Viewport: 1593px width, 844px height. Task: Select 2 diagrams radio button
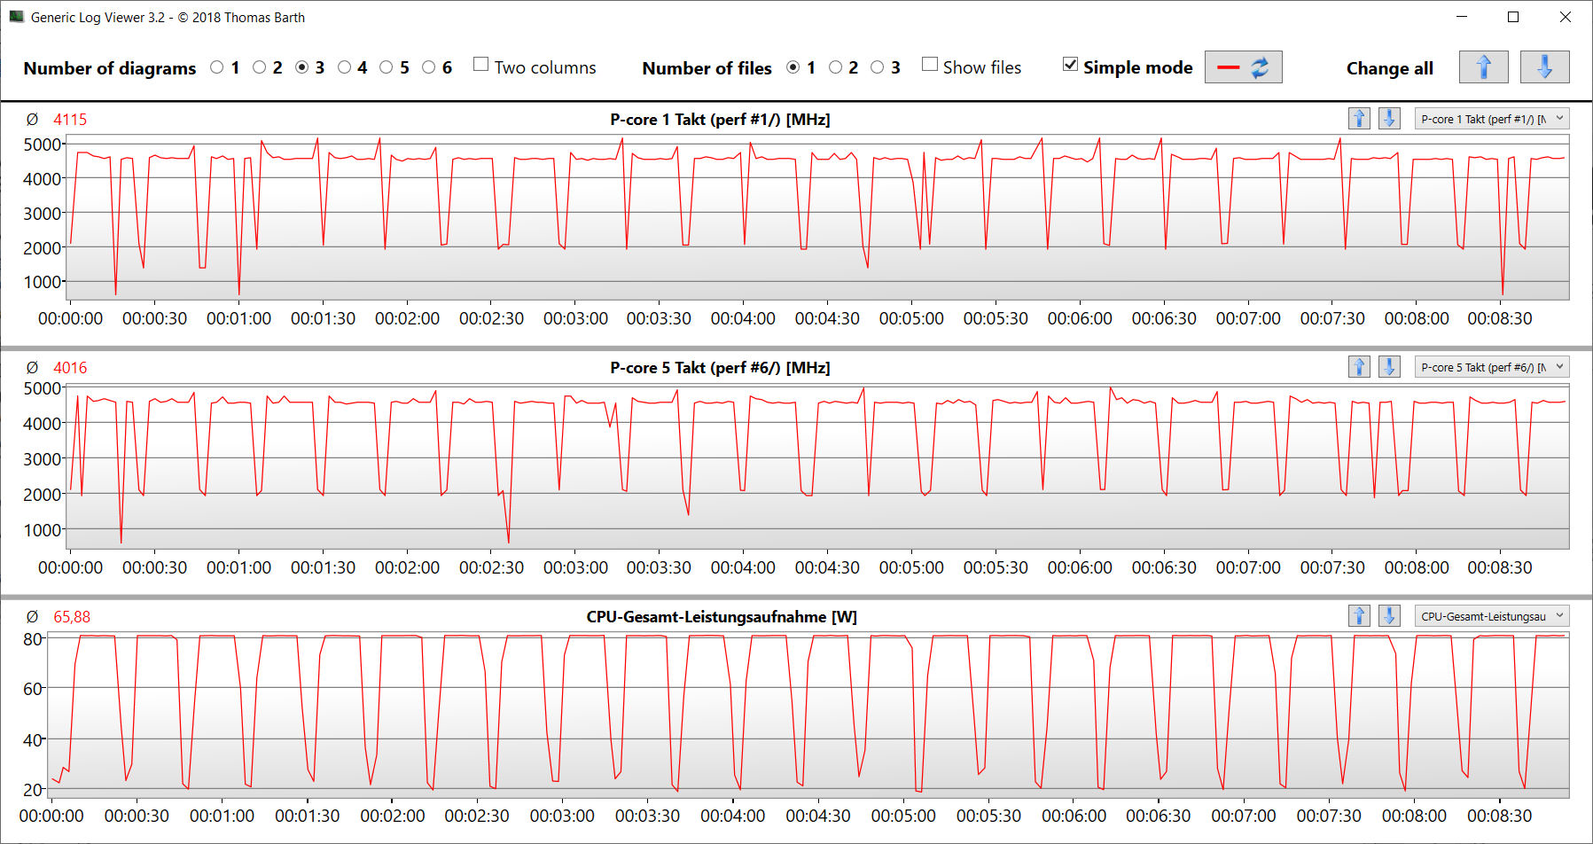260,67
